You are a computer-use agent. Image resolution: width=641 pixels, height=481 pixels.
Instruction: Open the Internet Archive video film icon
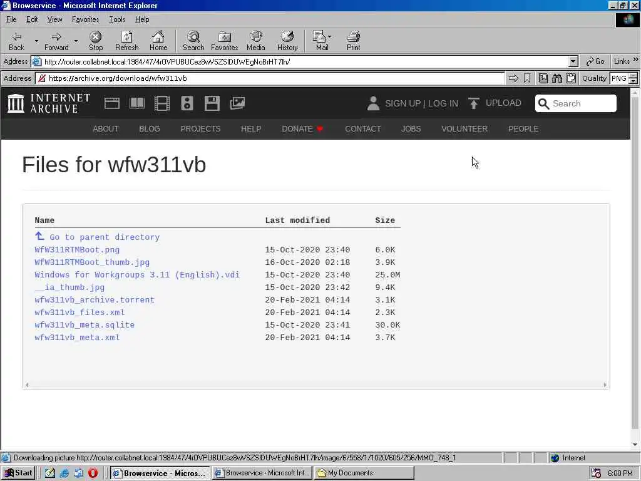point(162,103)
